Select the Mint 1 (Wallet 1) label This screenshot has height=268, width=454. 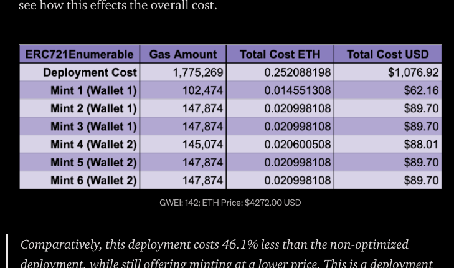click(93, 90)
